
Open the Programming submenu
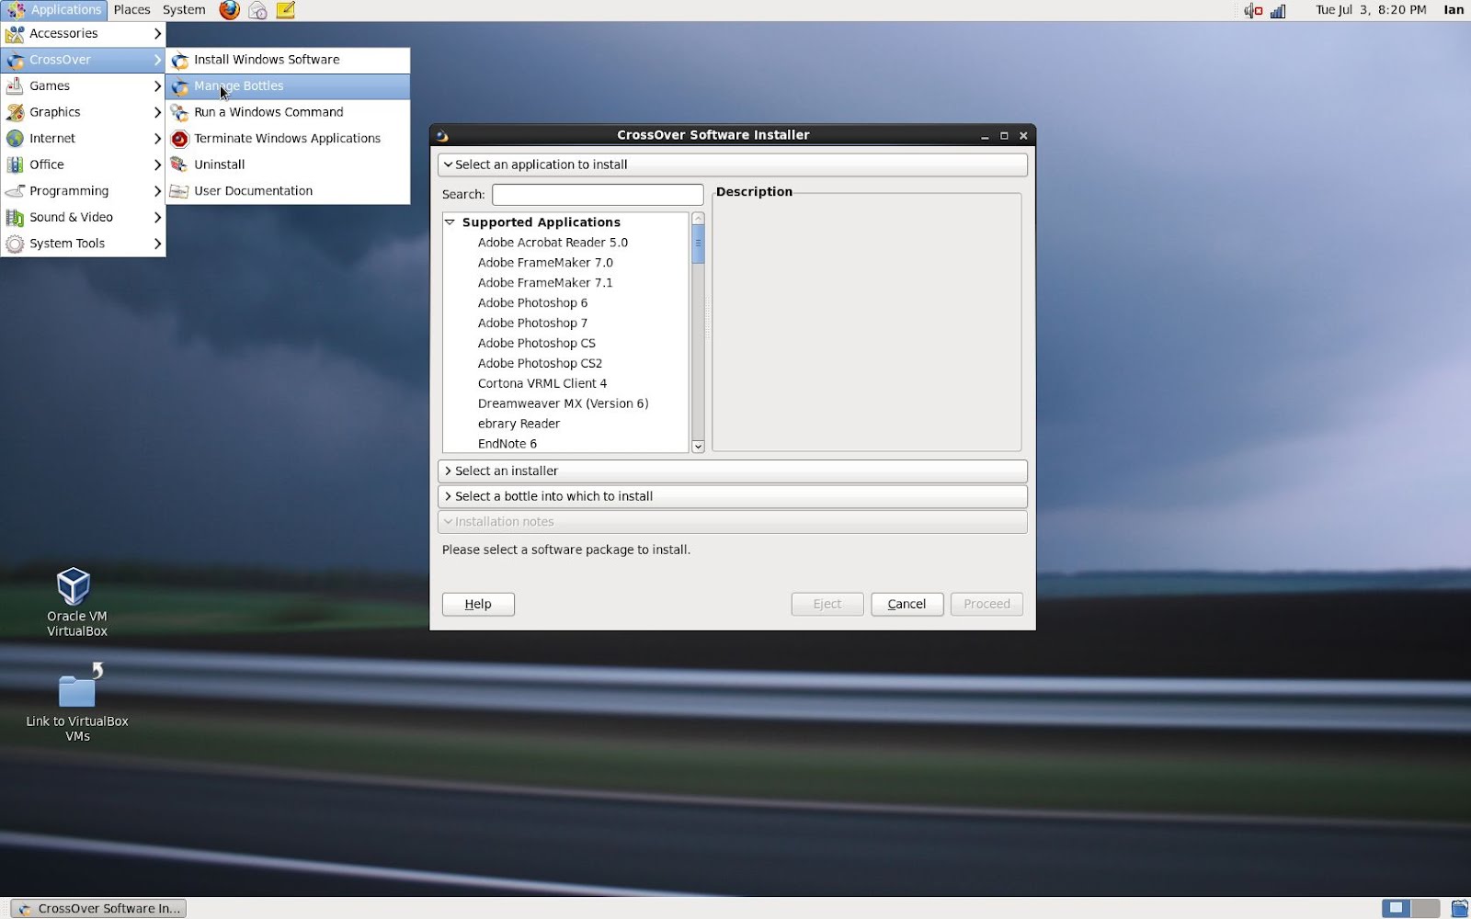83,190
